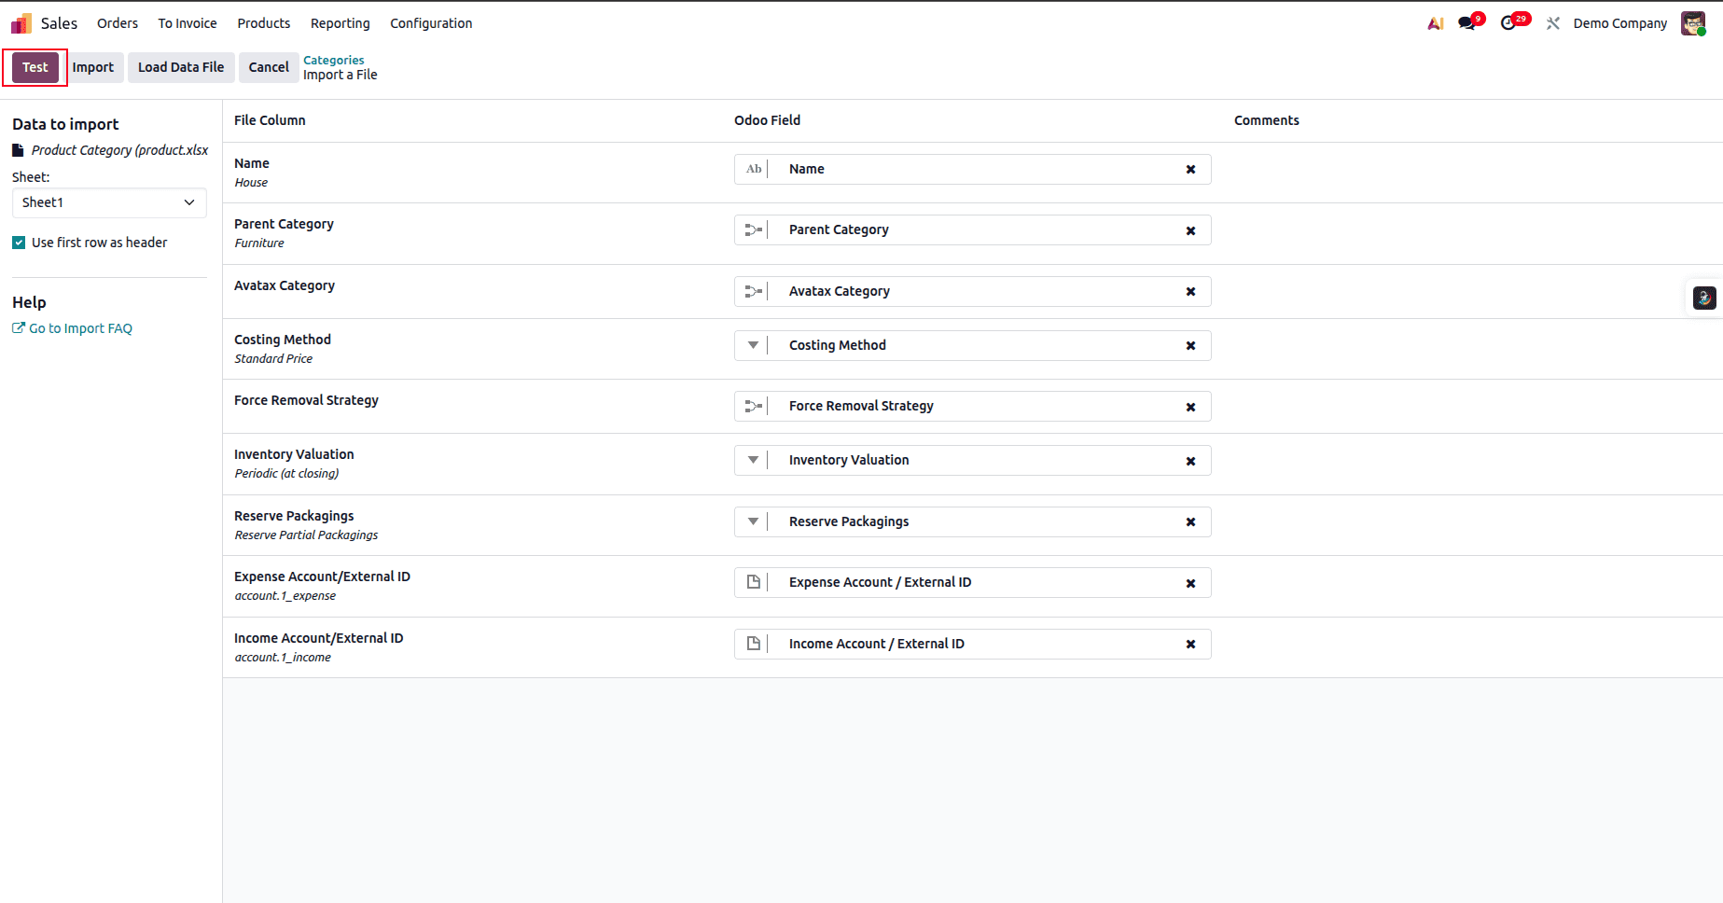The image size is (1723, 903).
Task: Open the activities clock icon showing 29
Action: 1509,22
